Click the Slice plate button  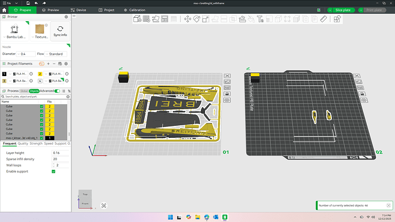[x=343, y=10]
